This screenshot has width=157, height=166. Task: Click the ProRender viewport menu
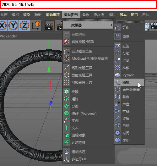pos(8,36)
